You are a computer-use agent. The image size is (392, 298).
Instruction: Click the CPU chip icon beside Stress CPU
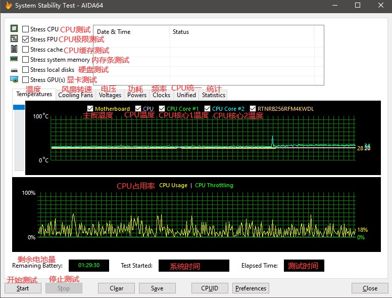click(x=14, y=28)
